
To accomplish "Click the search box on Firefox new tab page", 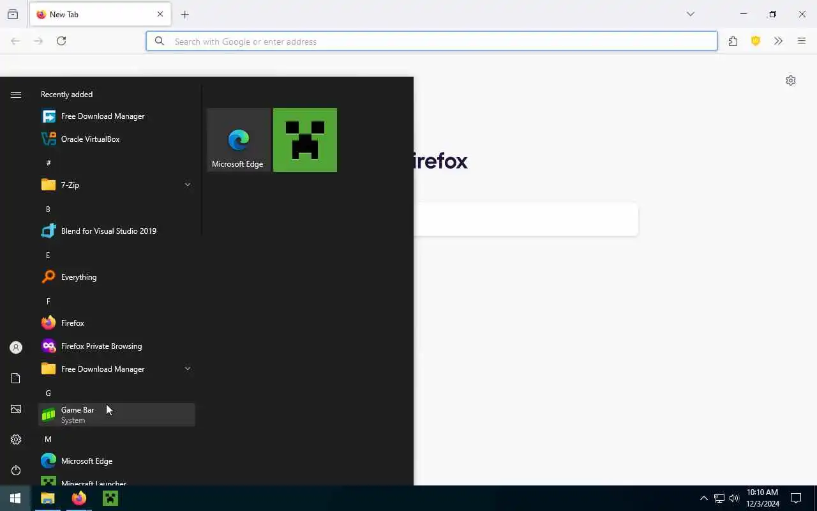I will (526, 219).
